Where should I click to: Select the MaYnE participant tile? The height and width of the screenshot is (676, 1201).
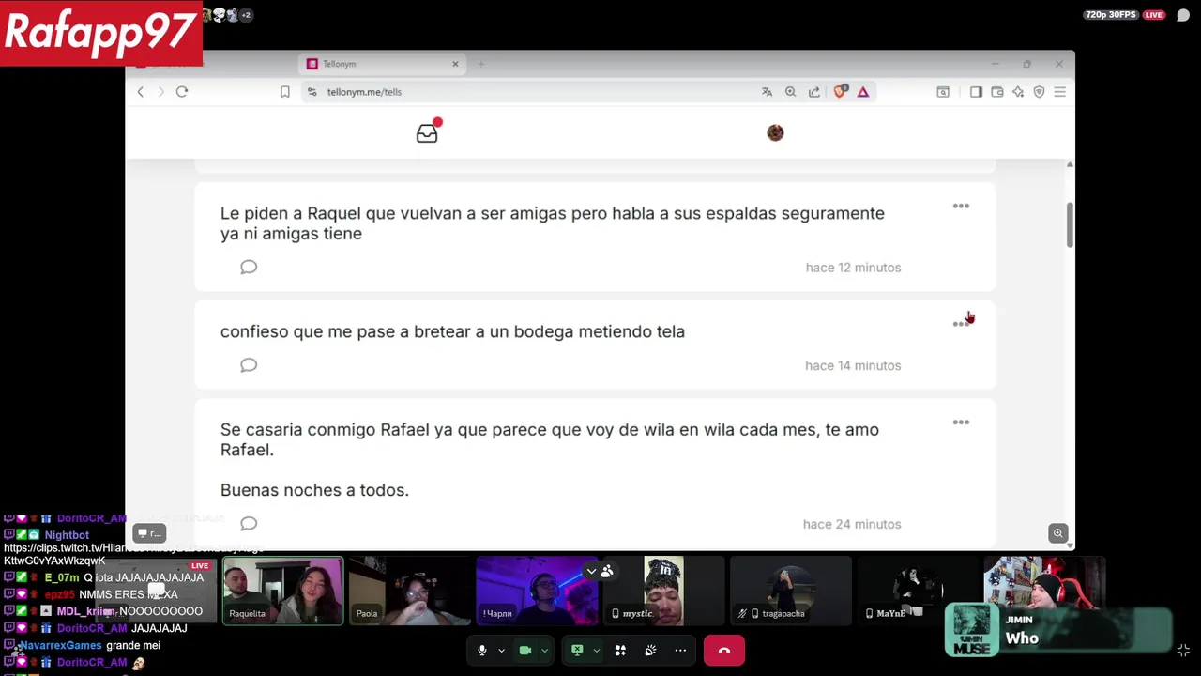(x=919, y=591)
